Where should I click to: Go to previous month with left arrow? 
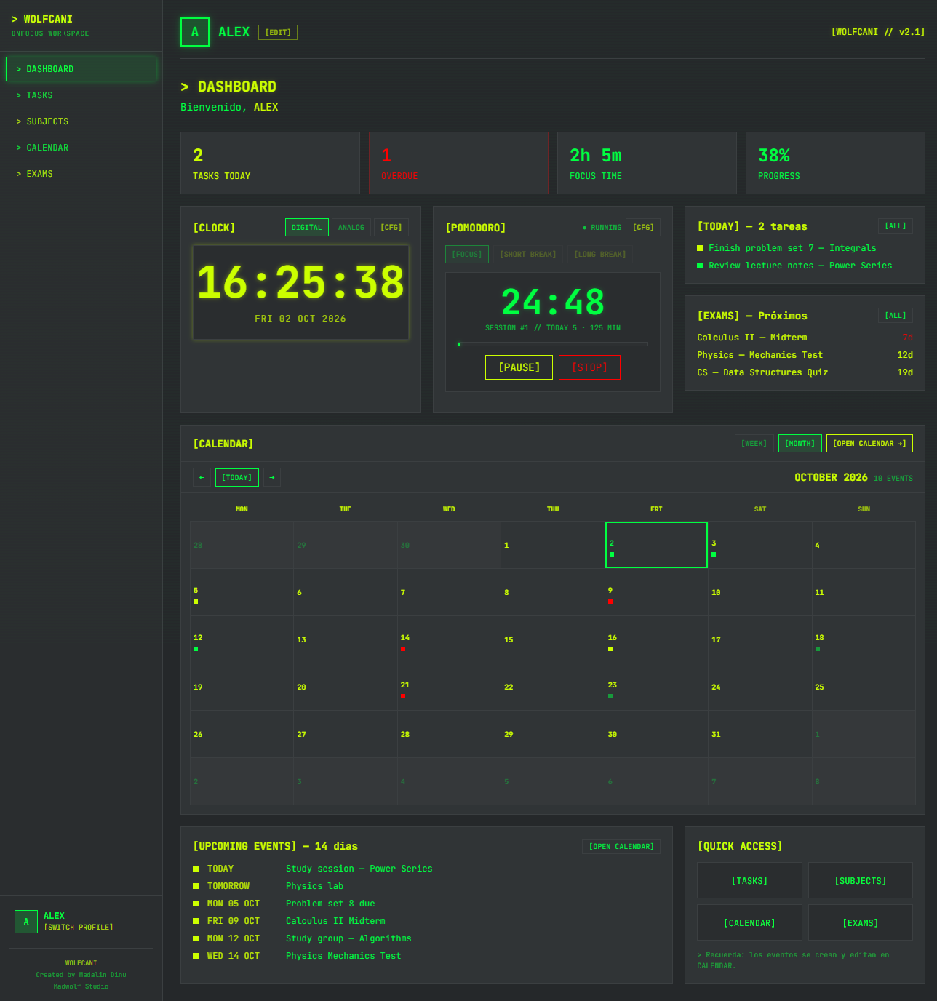202,477
